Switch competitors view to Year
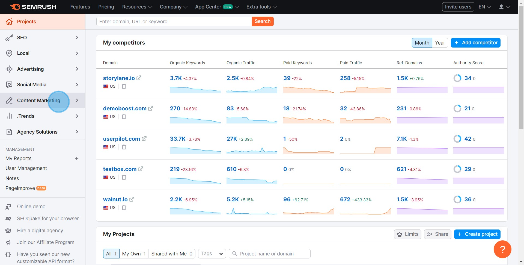 (x=440, y=43)
